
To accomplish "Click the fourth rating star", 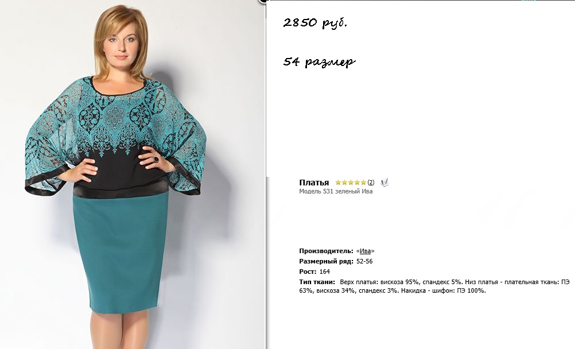I will coord(357,183).
